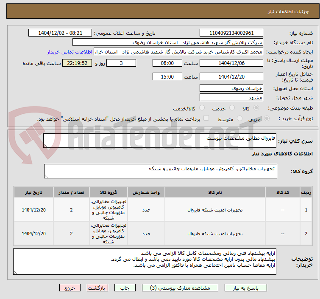Image resolution: width=320 pixels, height=299 pixels.
Task: Toggle اسناد خزانه اسلامی payment checkbox
Action: pos(206,118)
